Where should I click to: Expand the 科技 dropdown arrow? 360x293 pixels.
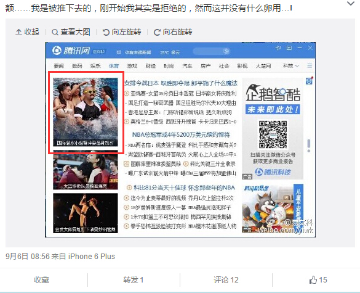pos(297,66)
